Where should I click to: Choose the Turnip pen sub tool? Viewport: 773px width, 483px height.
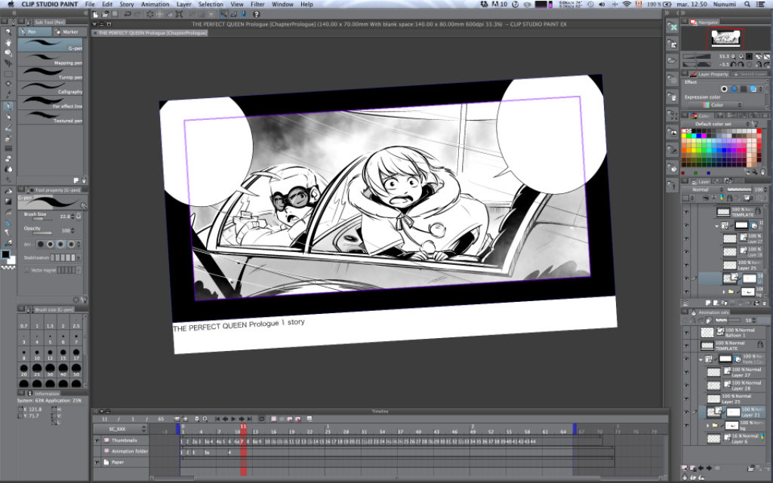click(51, 74)
